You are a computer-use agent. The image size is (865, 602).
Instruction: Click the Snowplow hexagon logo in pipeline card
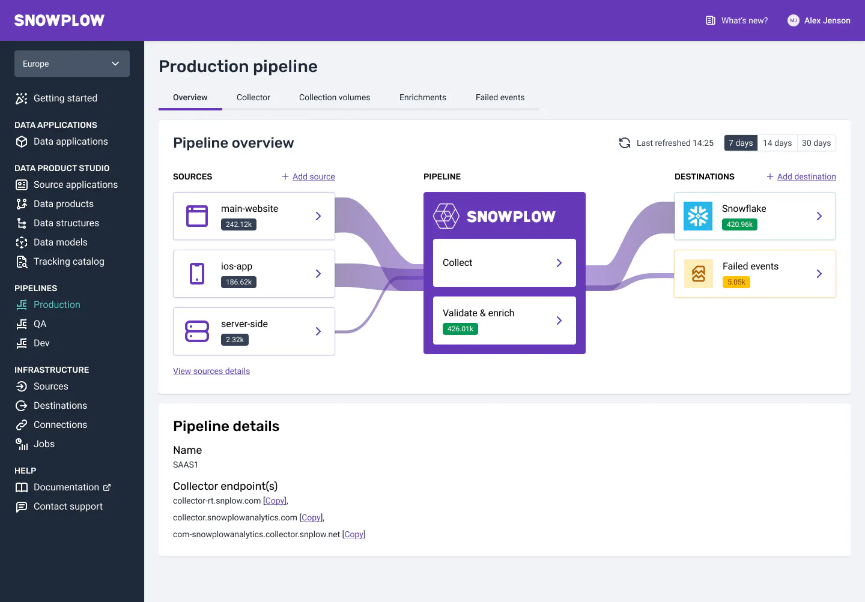pyautogui.click(x=446, y=216)
